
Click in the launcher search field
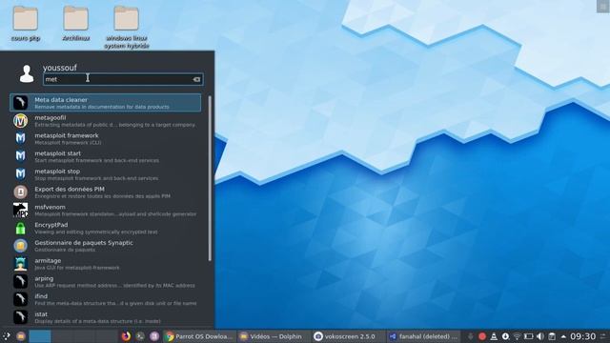pos(123,79)
